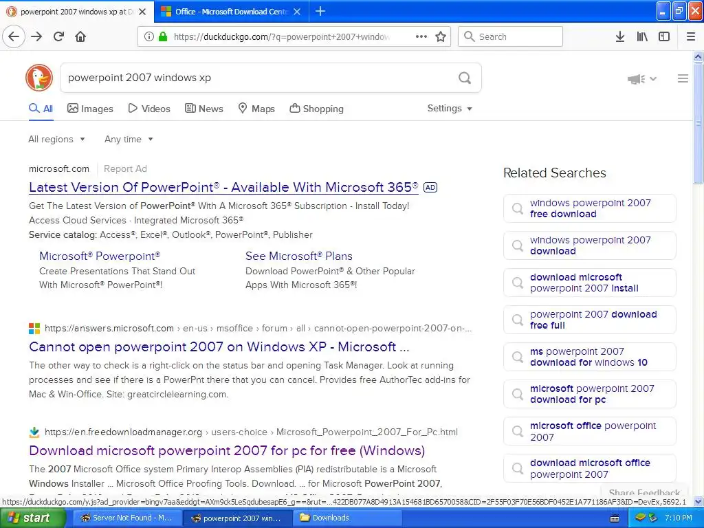This screenshot has height=528, width=704.
Task: Click the page scrollbar down arrow
Action: tap(698, 501)
